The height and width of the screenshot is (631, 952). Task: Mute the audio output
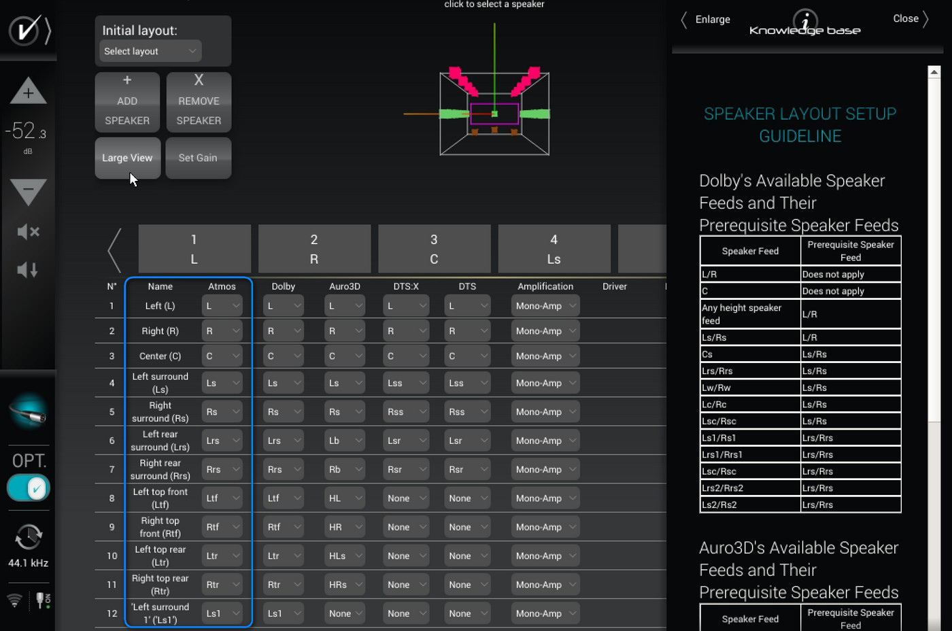tap(28, 232)
